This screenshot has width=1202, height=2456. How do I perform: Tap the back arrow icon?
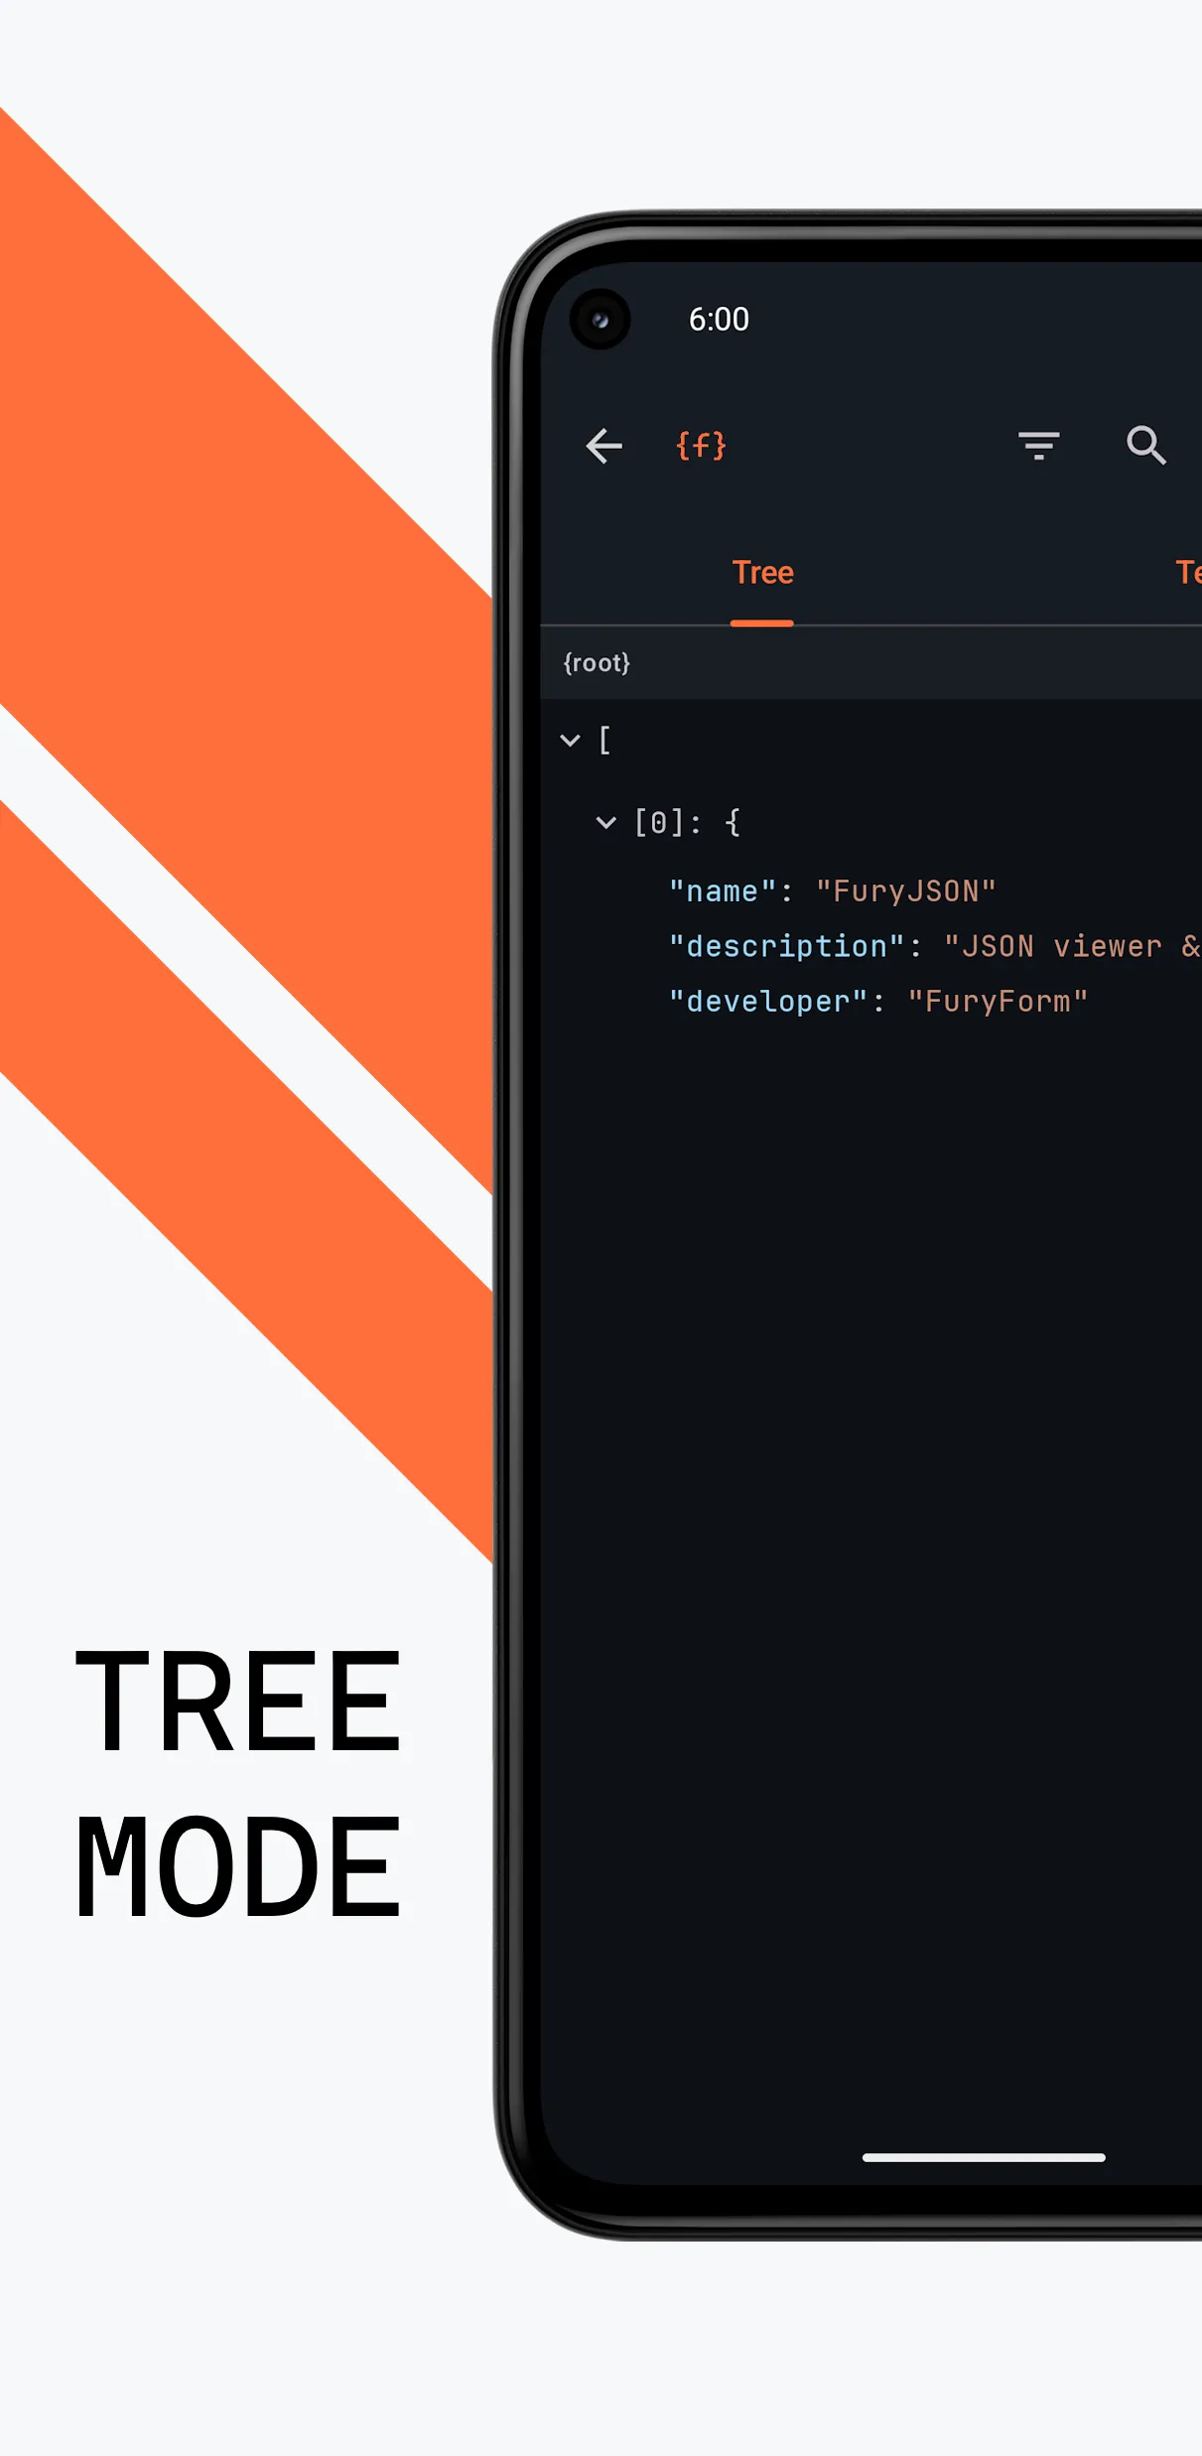coord(603,446)
